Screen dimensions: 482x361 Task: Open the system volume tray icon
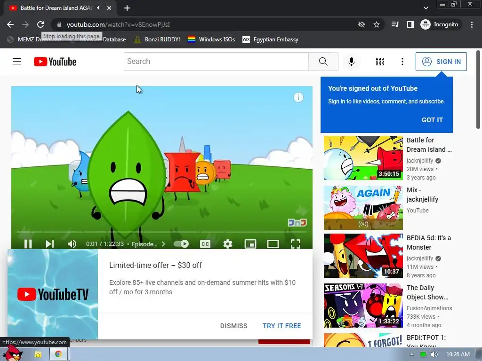click(x=434, y=354)
